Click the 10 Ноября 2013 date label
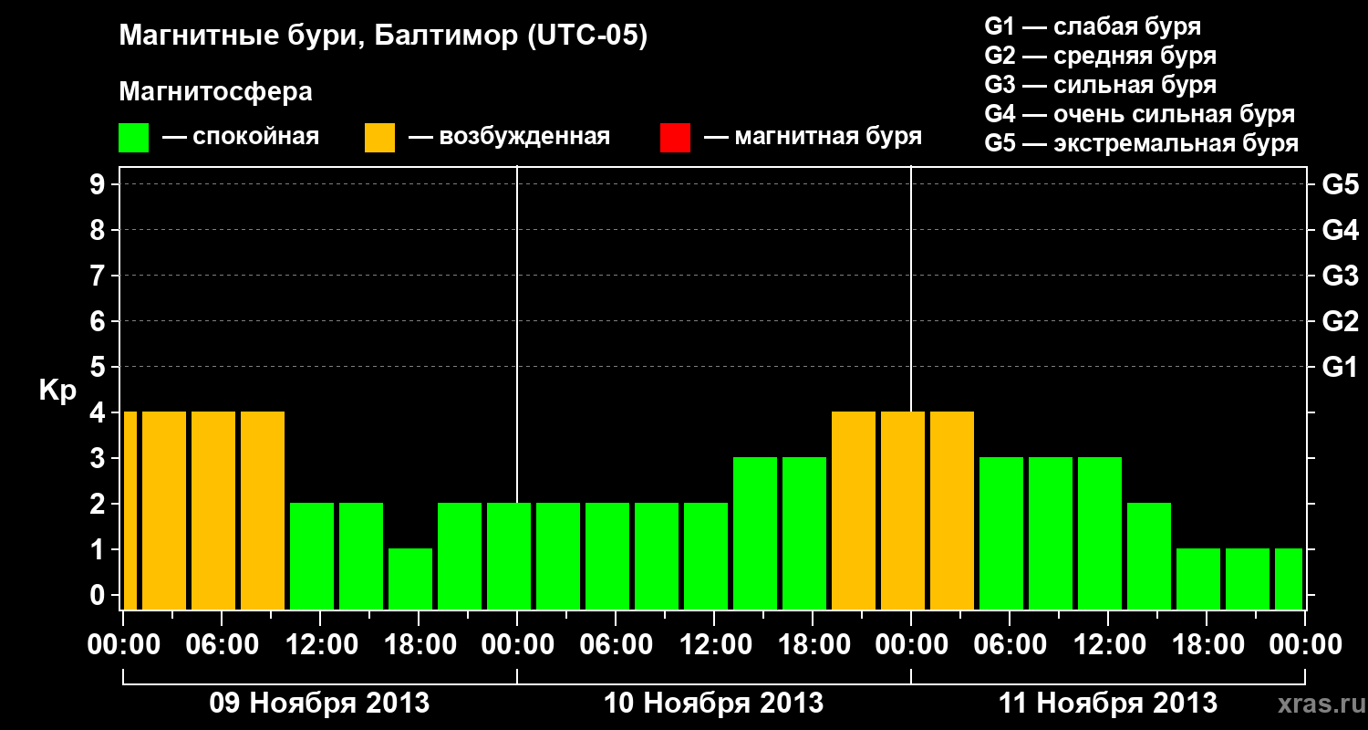1368x730 pixels. click(713, 703)
